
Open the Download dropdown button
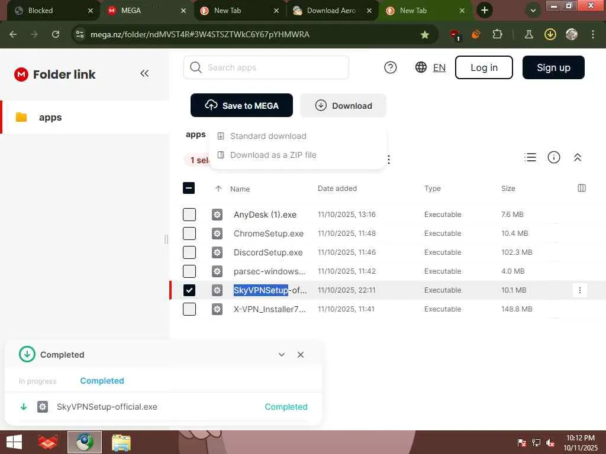(x=343, y=105)
